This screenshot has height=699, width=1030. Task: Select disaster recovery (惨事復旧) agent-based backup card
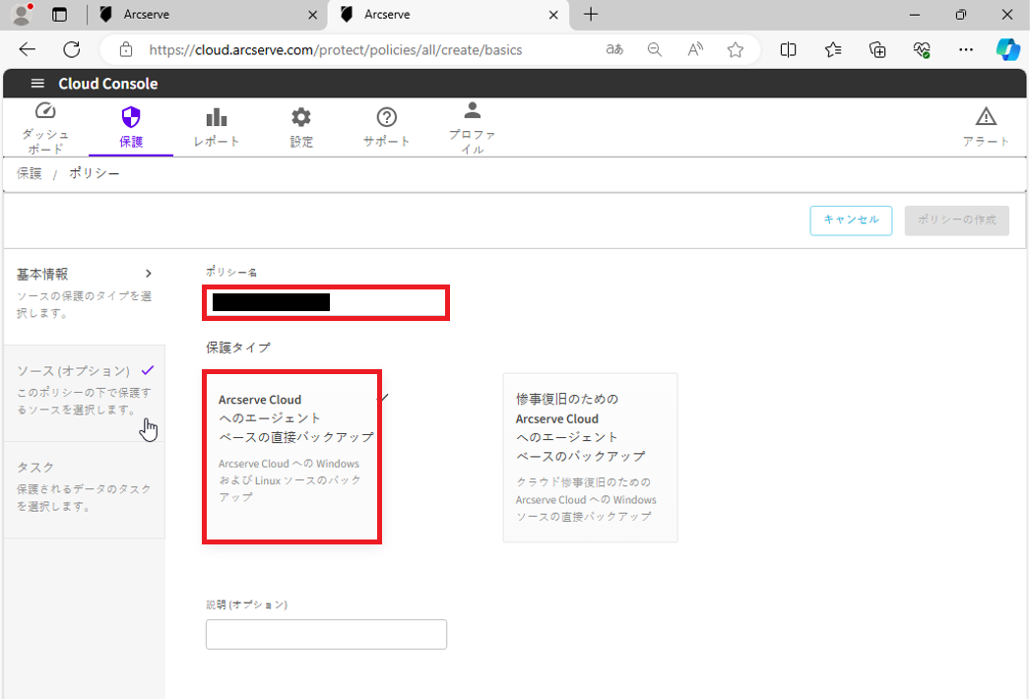tap(590, 457)
